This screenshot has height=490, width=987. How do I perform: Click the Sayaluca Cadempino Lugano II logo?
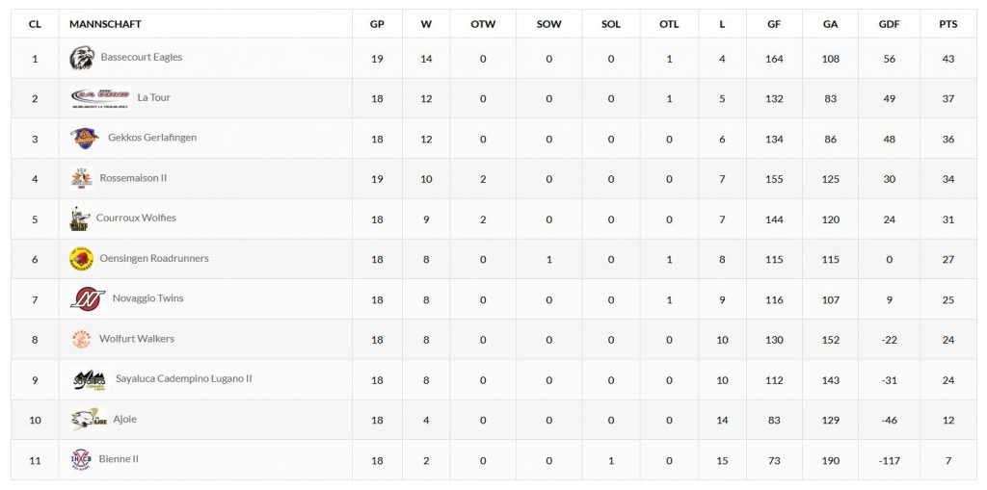point(89,379)
